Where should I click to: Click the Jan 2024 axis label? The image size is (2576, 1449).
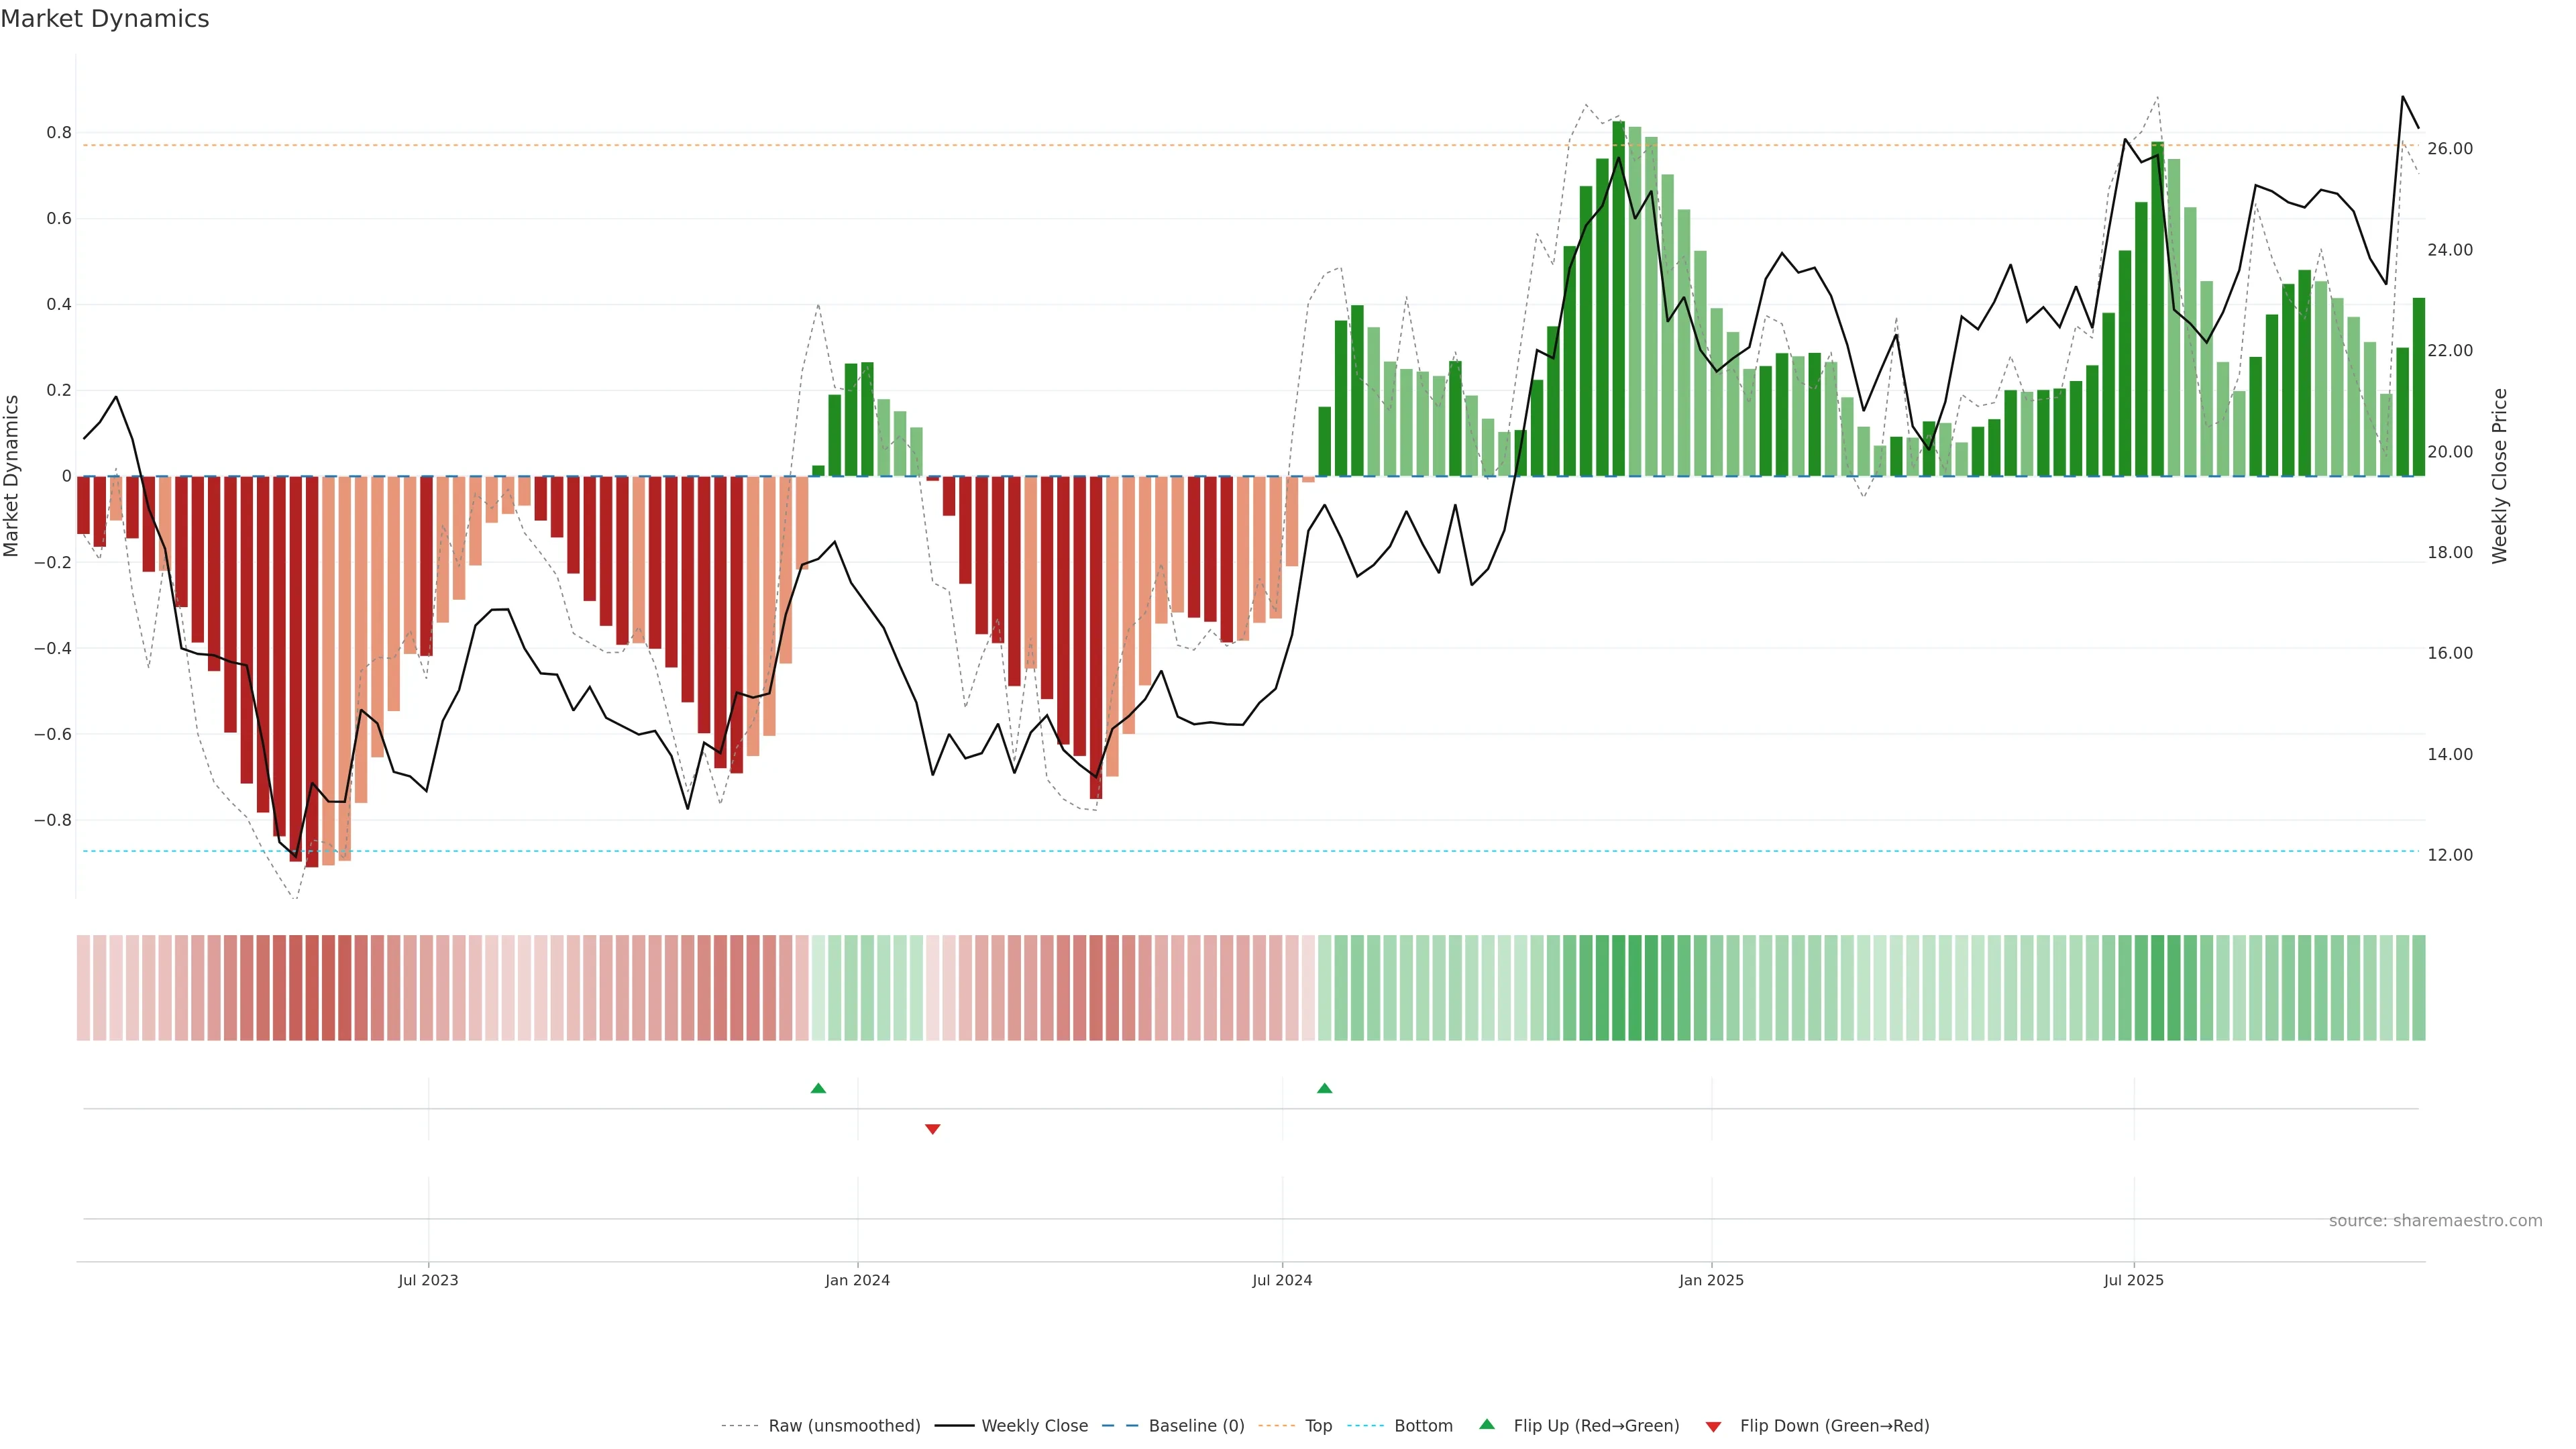[857, 1280]
